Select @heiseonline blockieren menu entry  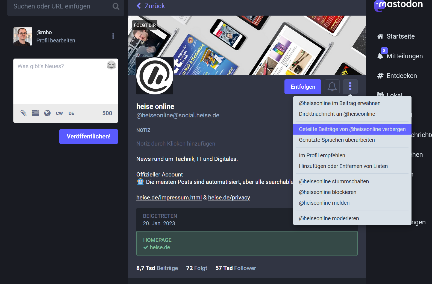[x=327, y=192]
